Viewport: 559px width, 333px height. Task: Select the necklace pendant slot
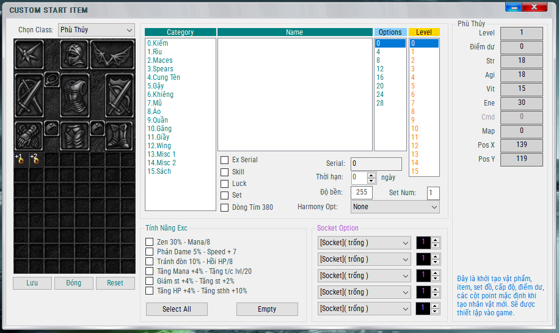pos(51,79)
